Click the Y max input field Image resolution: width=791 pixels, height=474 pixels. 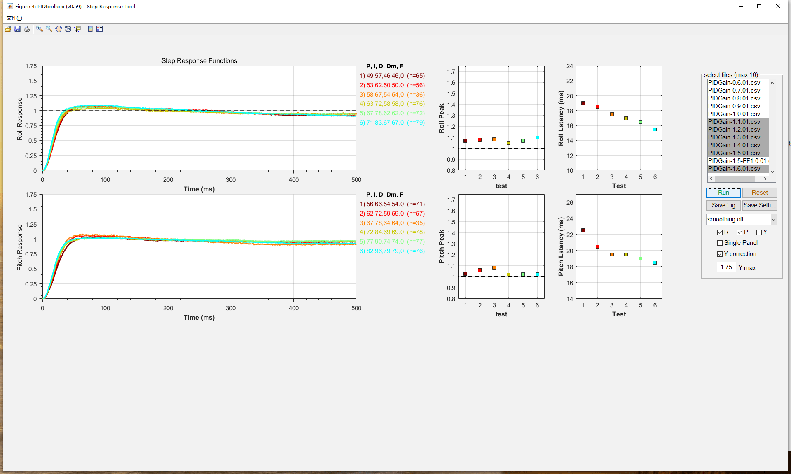tap(726, 267)
